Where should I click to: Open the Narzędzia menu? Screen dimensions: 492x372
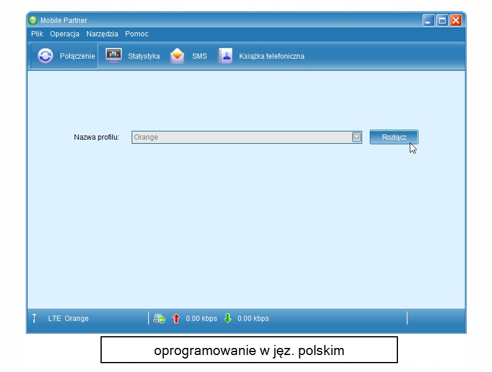(x=102, y=34)
